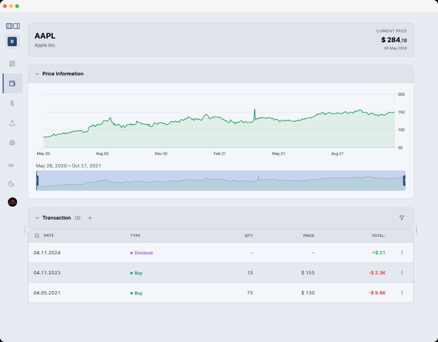Switch language with EN button

click(11, 166)
